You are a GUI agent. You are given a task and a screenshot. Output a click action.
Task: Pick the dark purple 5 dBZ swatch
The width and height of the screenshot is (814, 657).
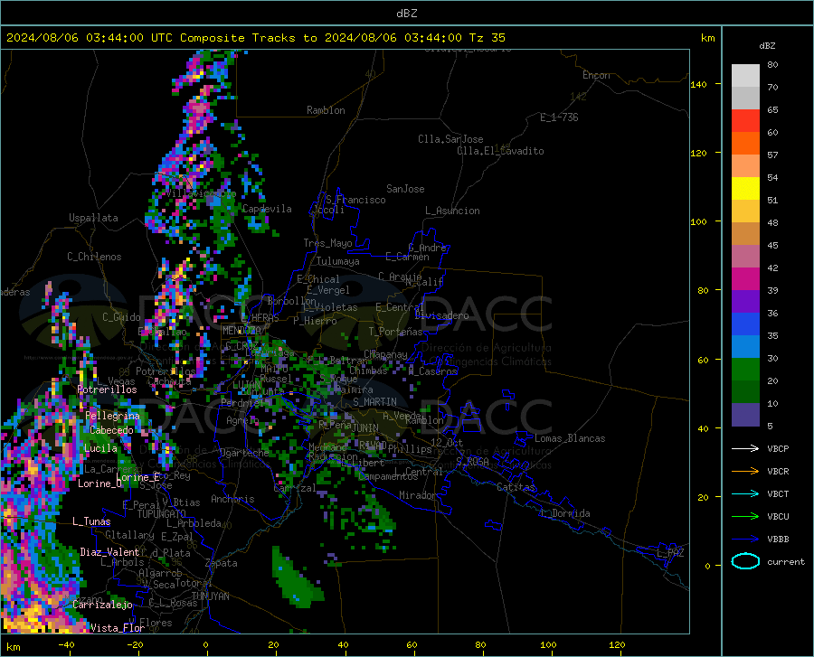click(745, 415)
